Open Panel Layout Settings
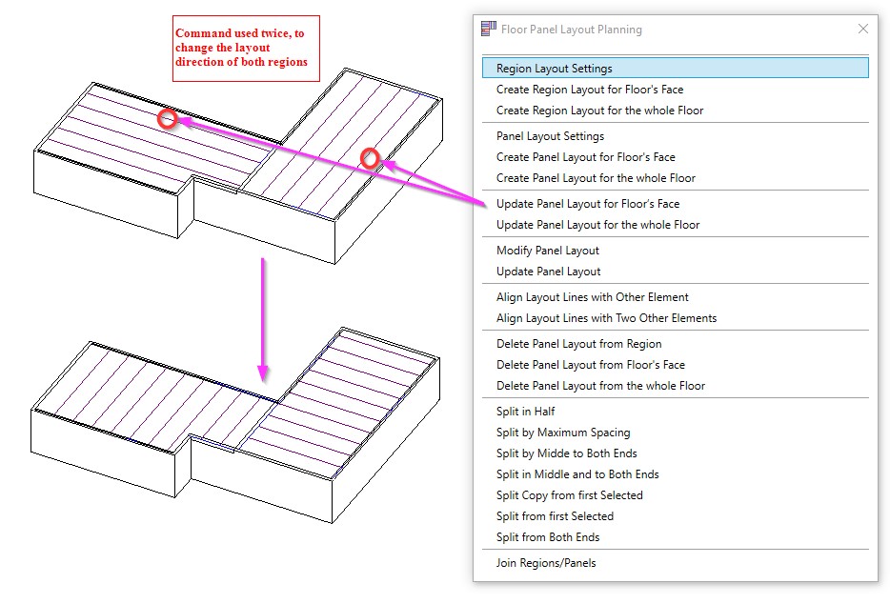 coord(550,136)
